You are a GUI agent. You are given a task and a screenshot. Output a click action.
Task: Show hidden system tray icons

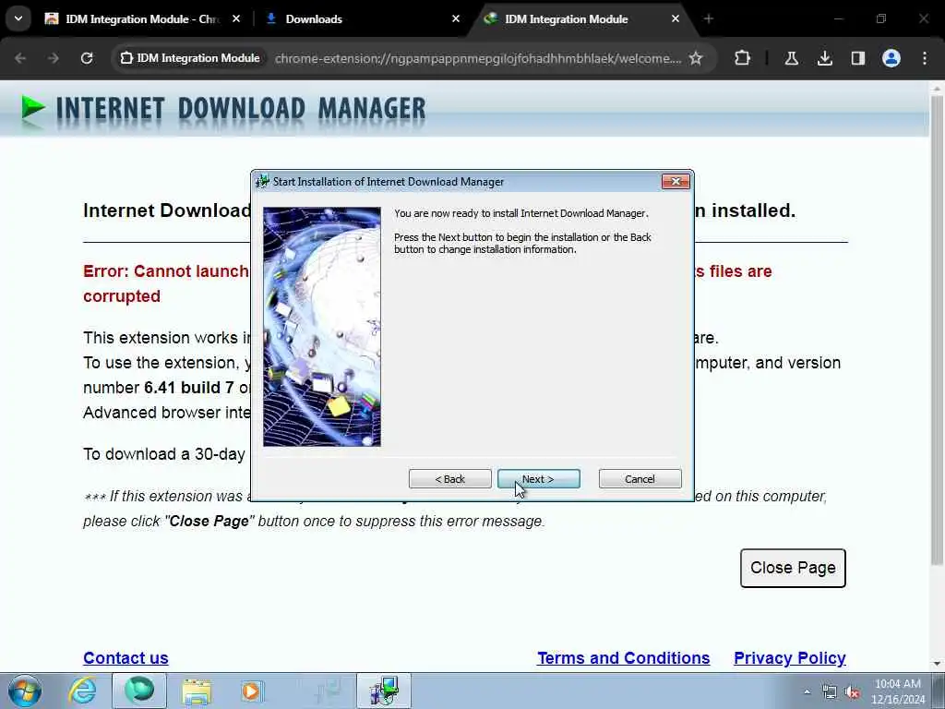point(807,691)
